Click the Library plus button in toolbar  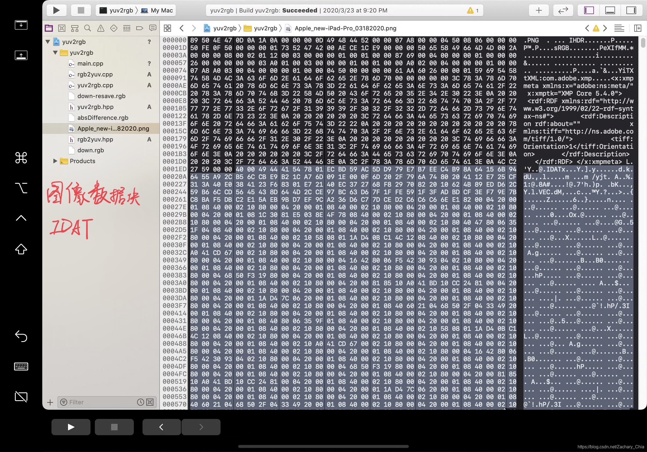click(x=539, y=10)
